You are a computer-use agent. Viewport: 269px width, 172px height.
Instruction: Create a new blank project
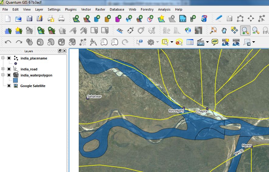pos(8,19)
